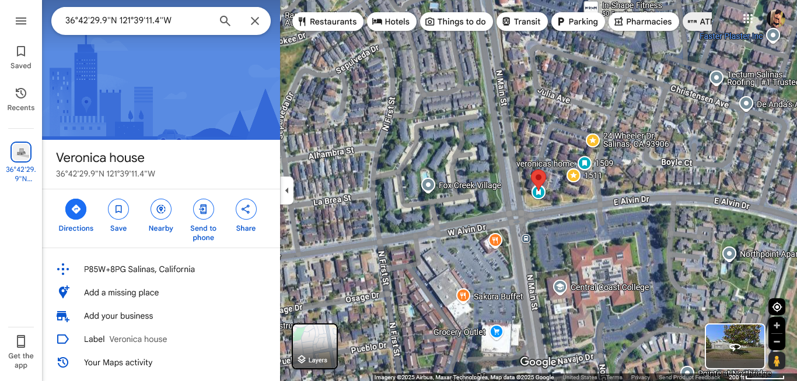The image size is (797, 381).
Task: Select the Transit filter chip
Action: pos(521,22)
